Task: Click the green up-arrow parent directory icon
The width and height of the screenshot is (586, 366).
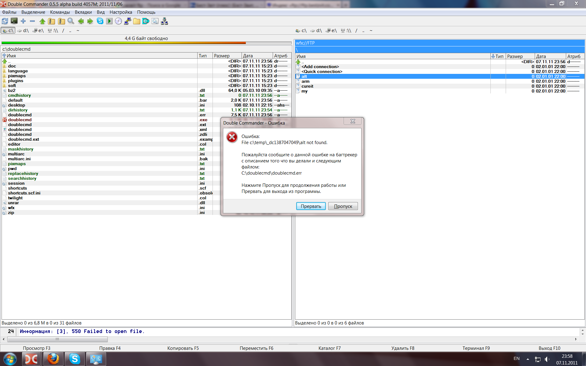Action: coord(42,21)
